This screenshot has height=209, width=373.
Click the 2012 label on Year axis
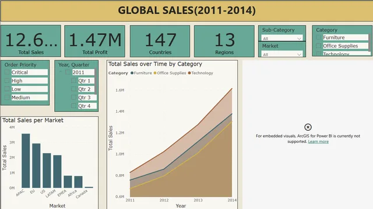click(x=164, y=200)
